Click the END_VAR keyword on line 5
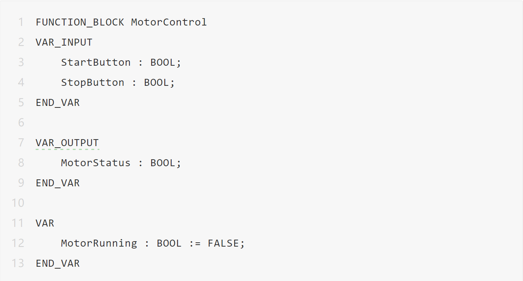 point(58,102)
